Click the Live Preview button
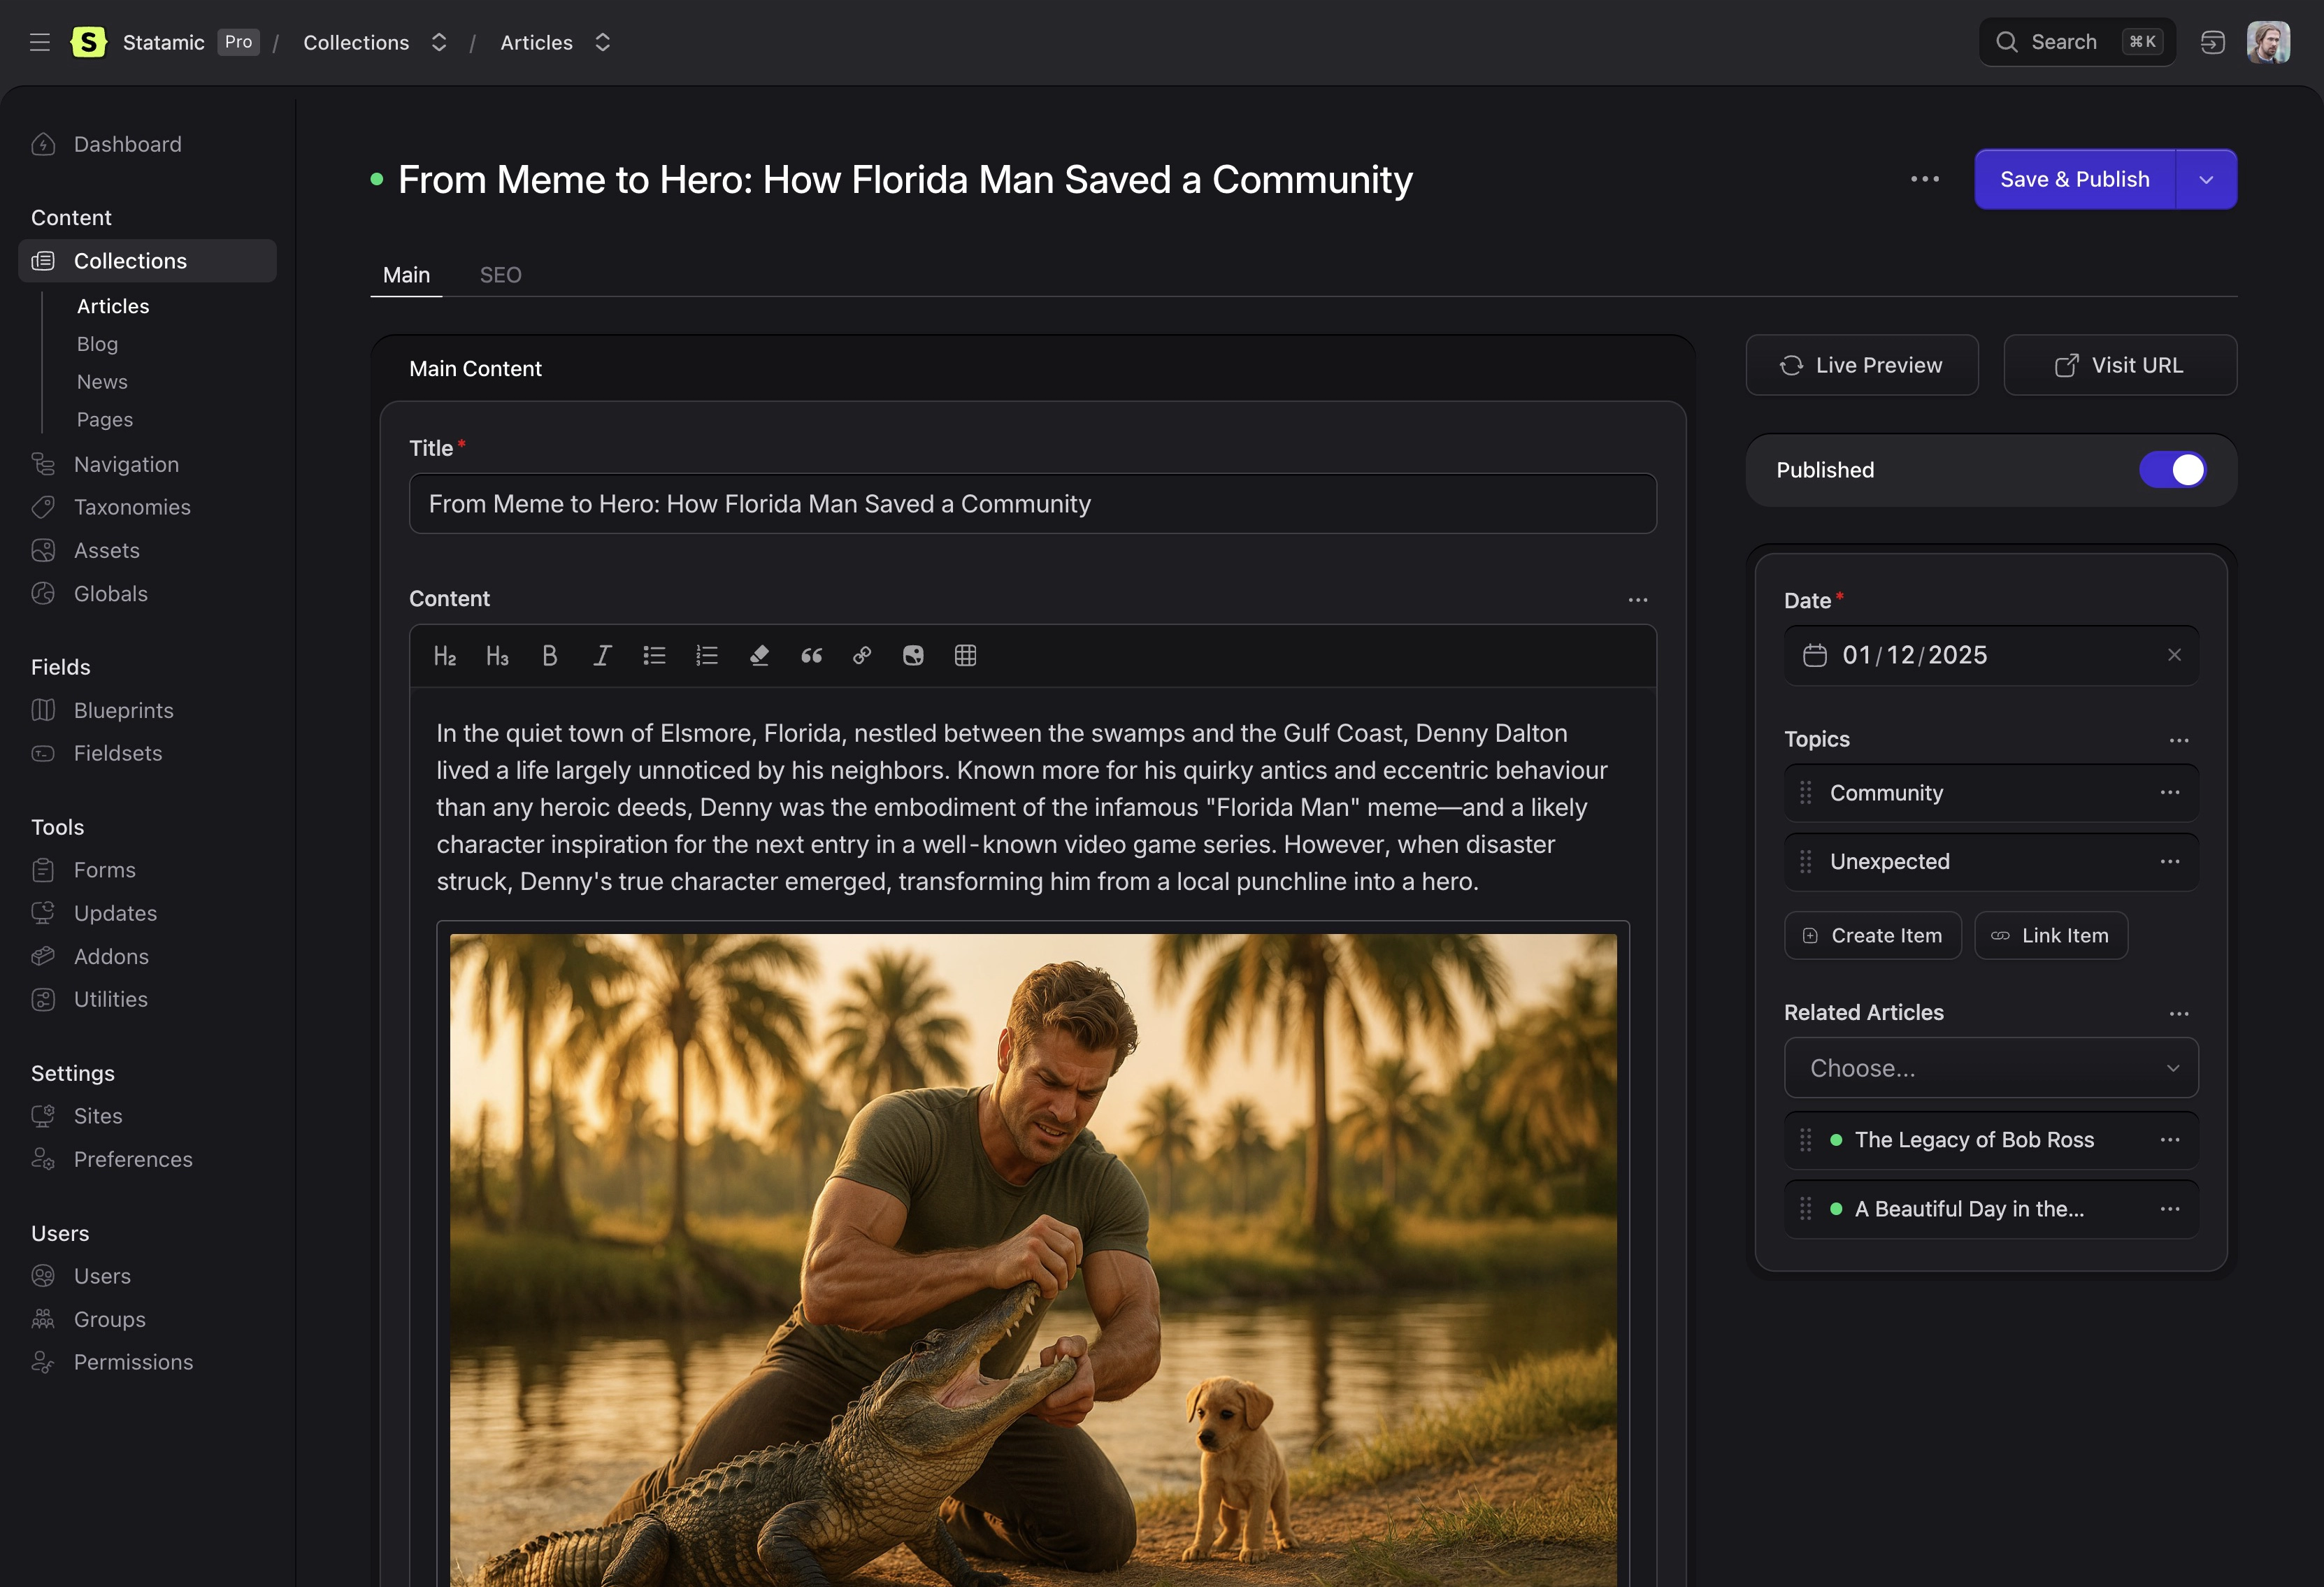Image resolution: width=2324 pixels, height=1587 pixels. tap(1861, 365)
